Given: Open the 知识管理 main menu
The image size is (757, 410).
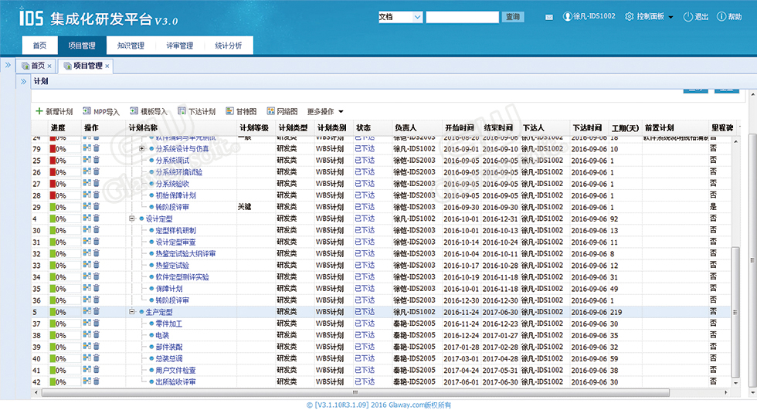Looking at the screenshot, I should pyautogui.click(x=131, y=46).
